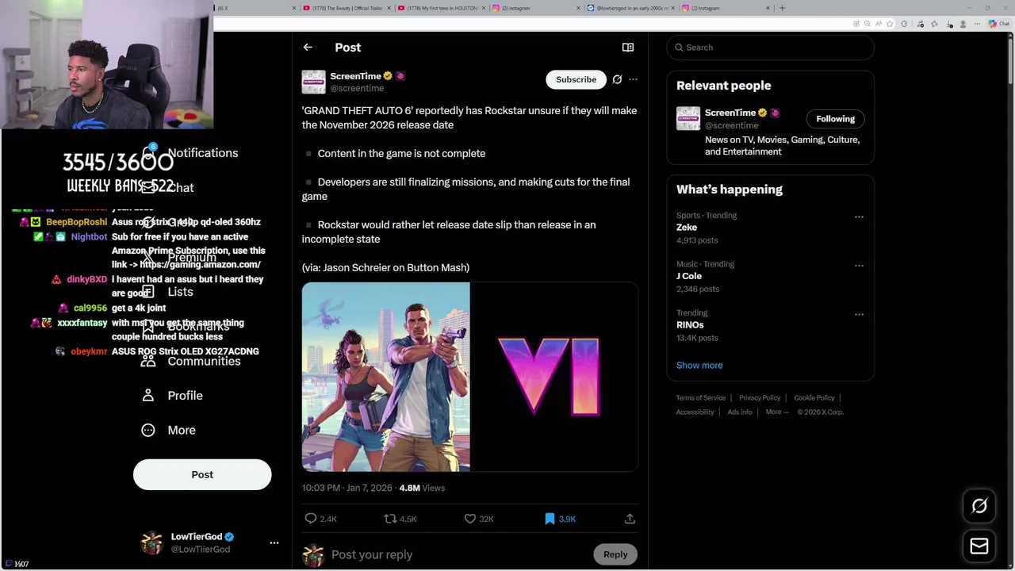
Task: Toggle Following for ScreenTime
Action: tap(835, 119)
